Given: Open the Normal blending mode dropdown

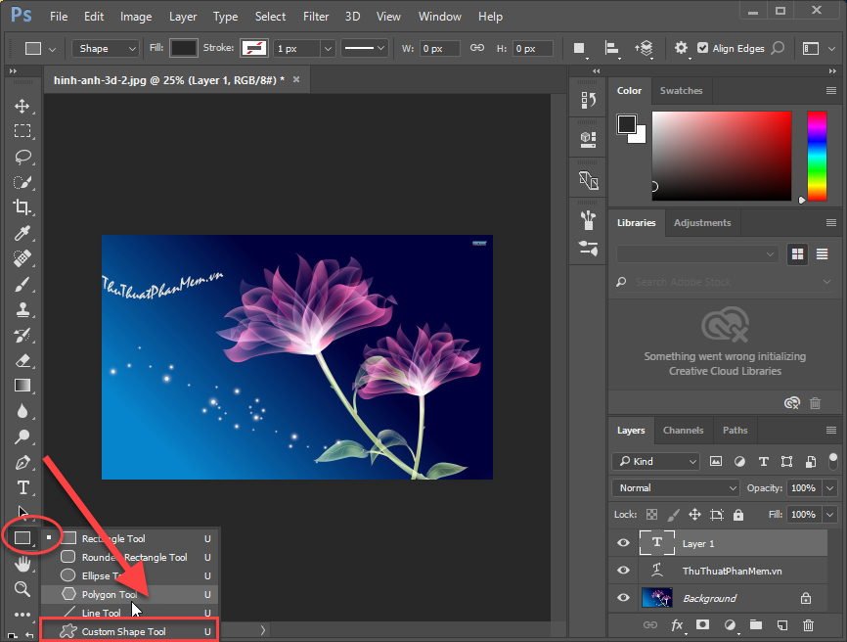Looking at the screenshot, I should 675,487.
